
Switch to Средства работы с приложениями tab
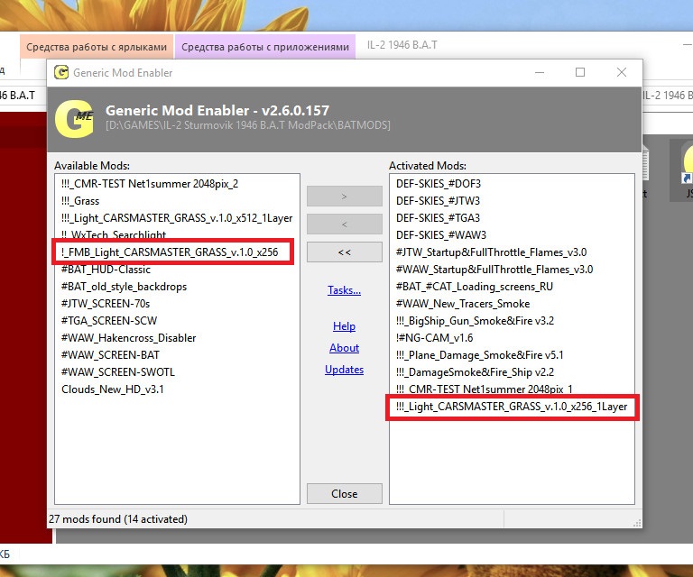265,47
